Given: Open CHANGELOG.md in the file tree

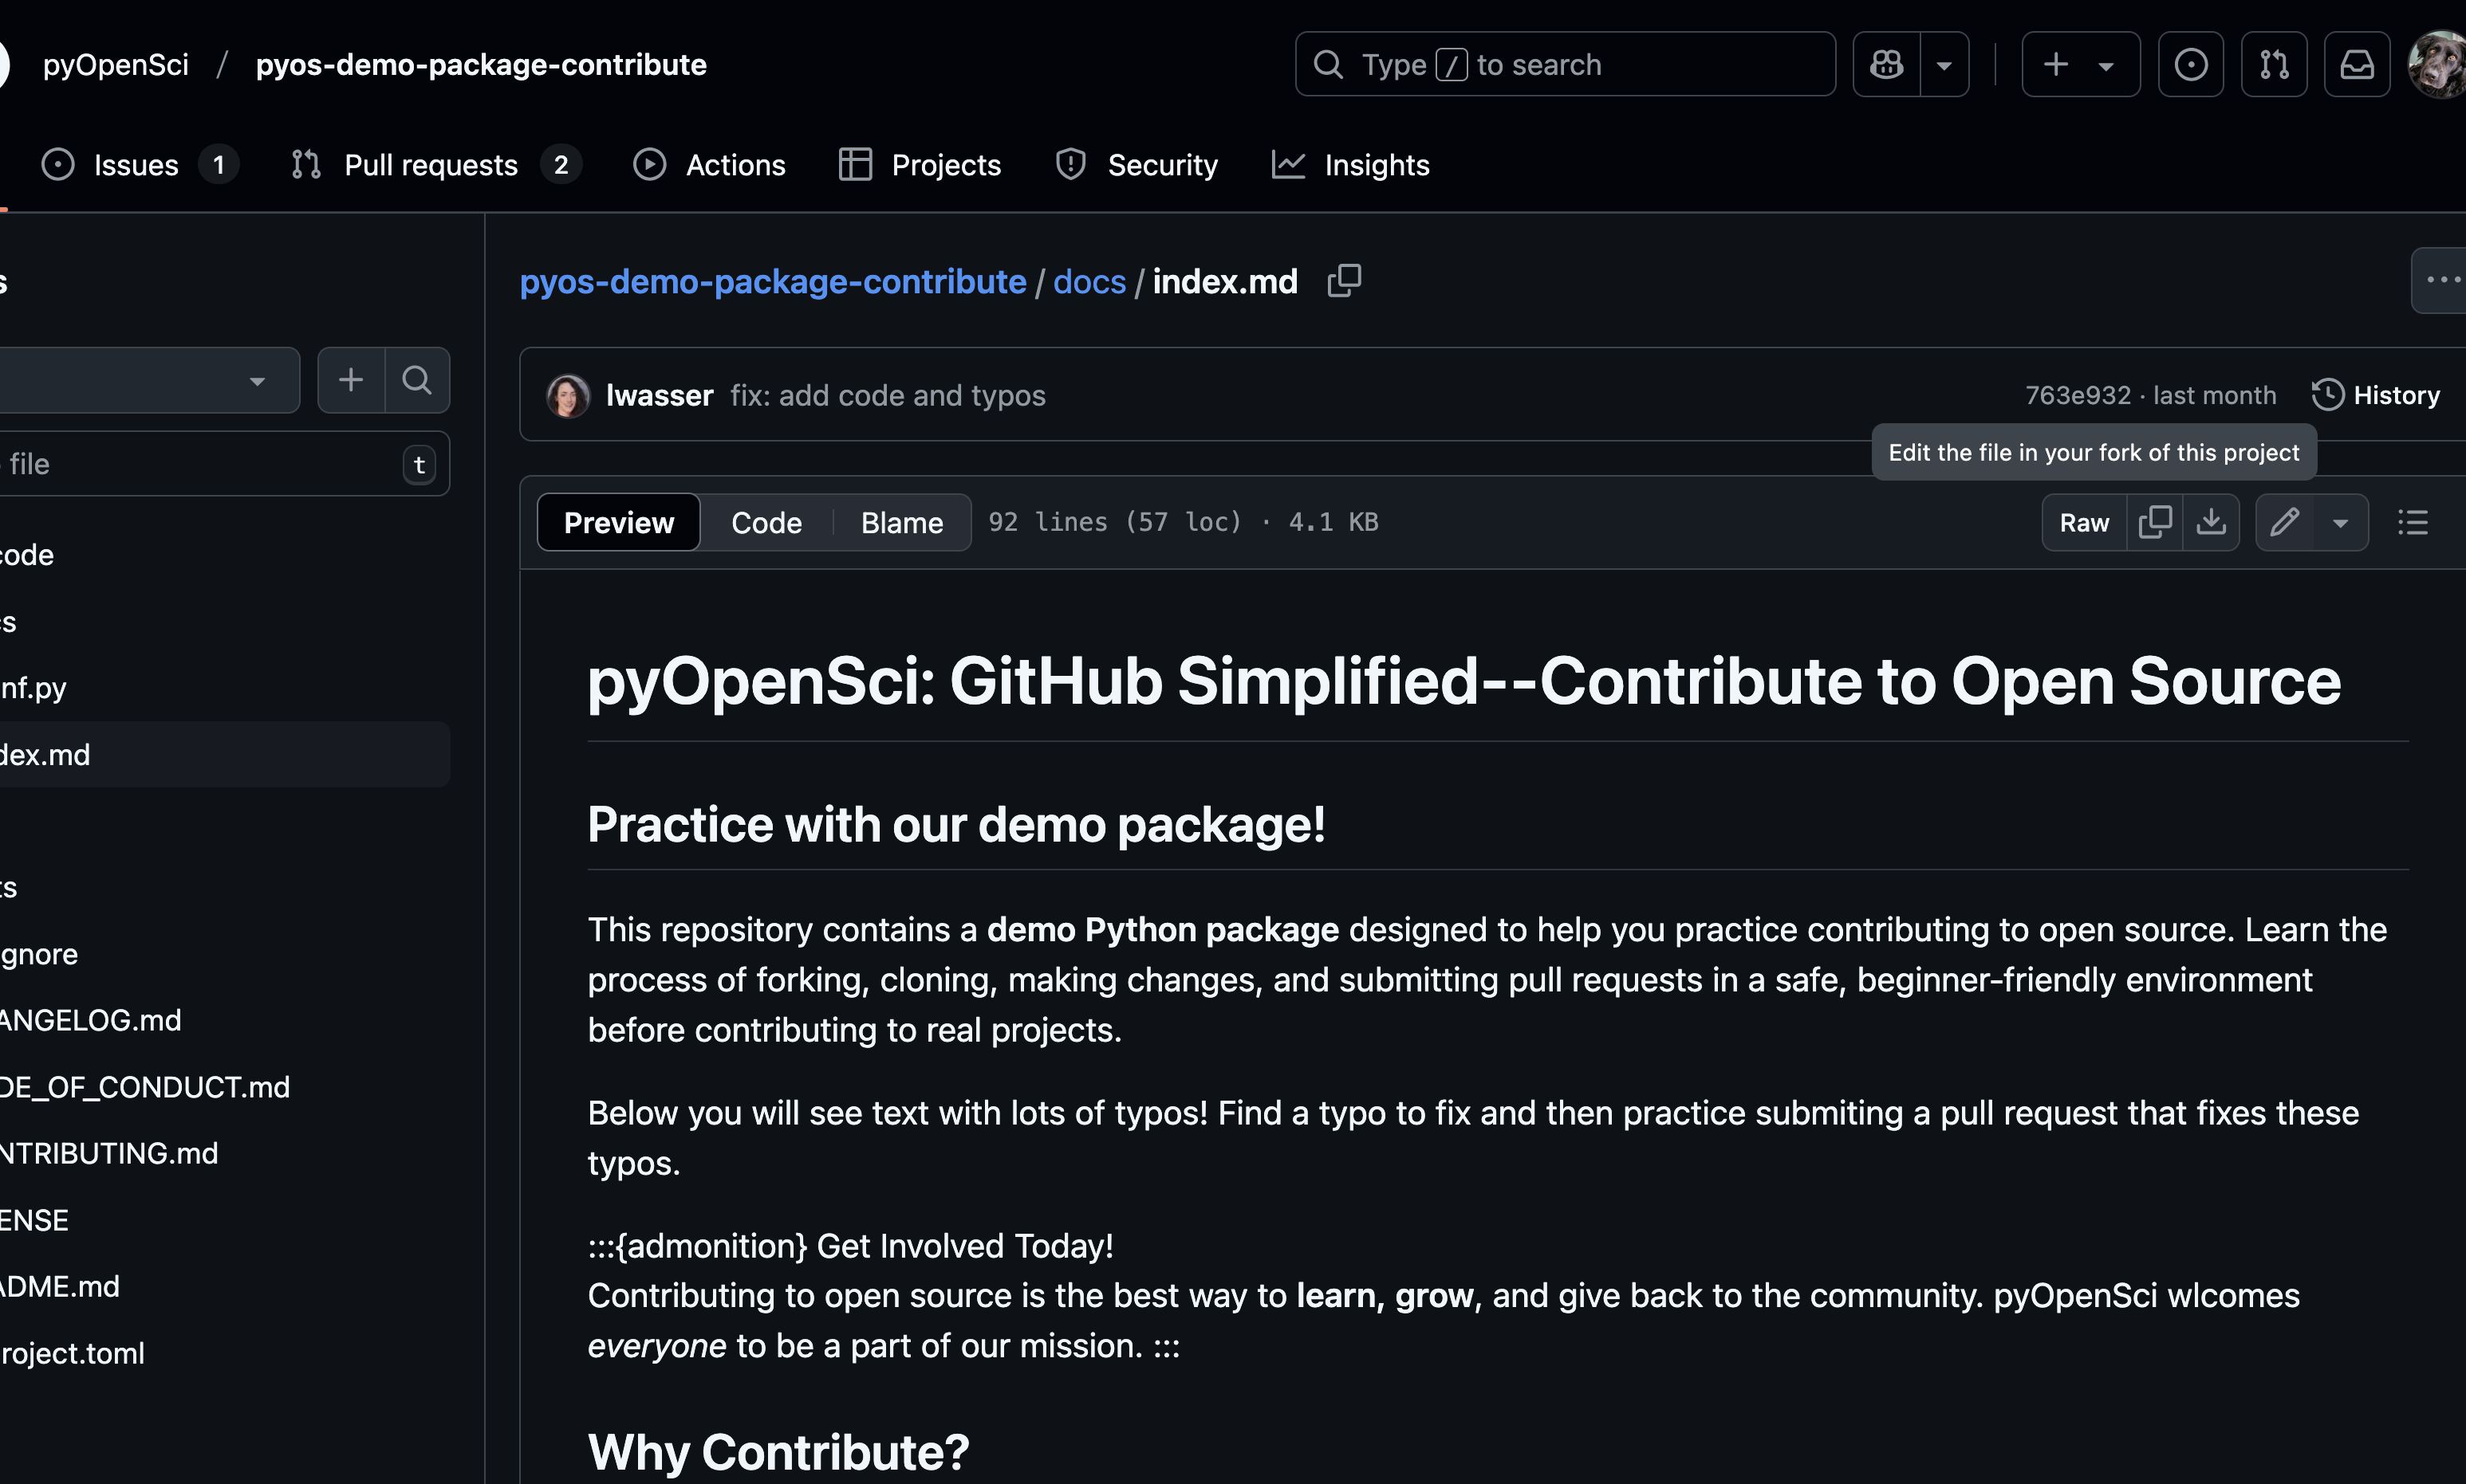Looking at the screenshot, I should [x=224, y=1020].
